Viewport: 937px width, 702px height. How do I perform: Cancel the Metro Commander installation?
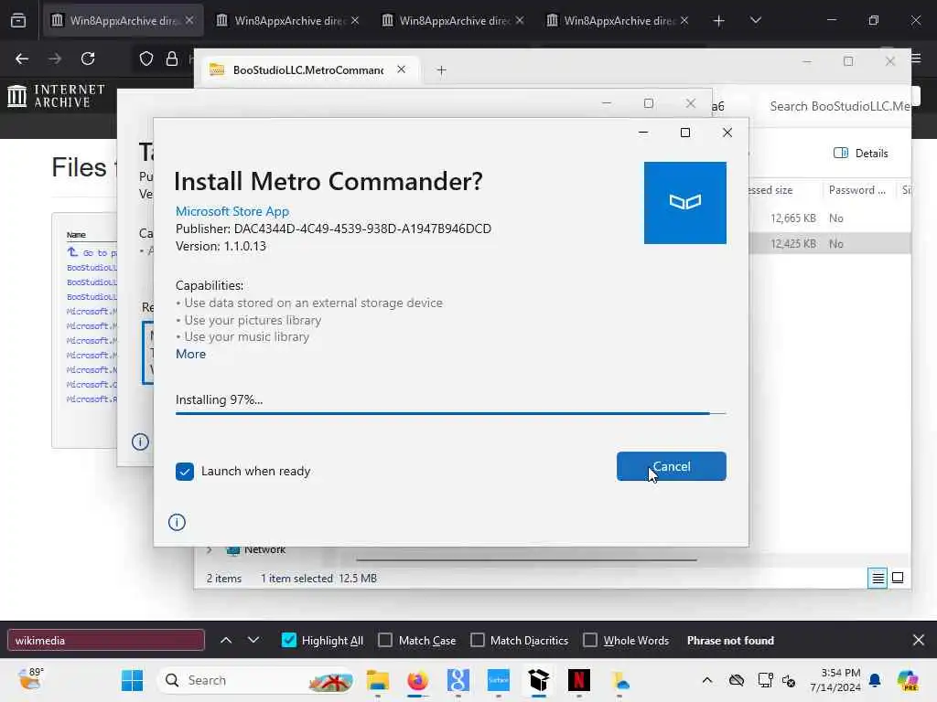click(x=671, y=466)
